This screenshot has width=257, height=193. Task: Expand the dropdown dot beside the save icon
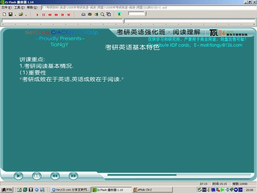[15, 15]
